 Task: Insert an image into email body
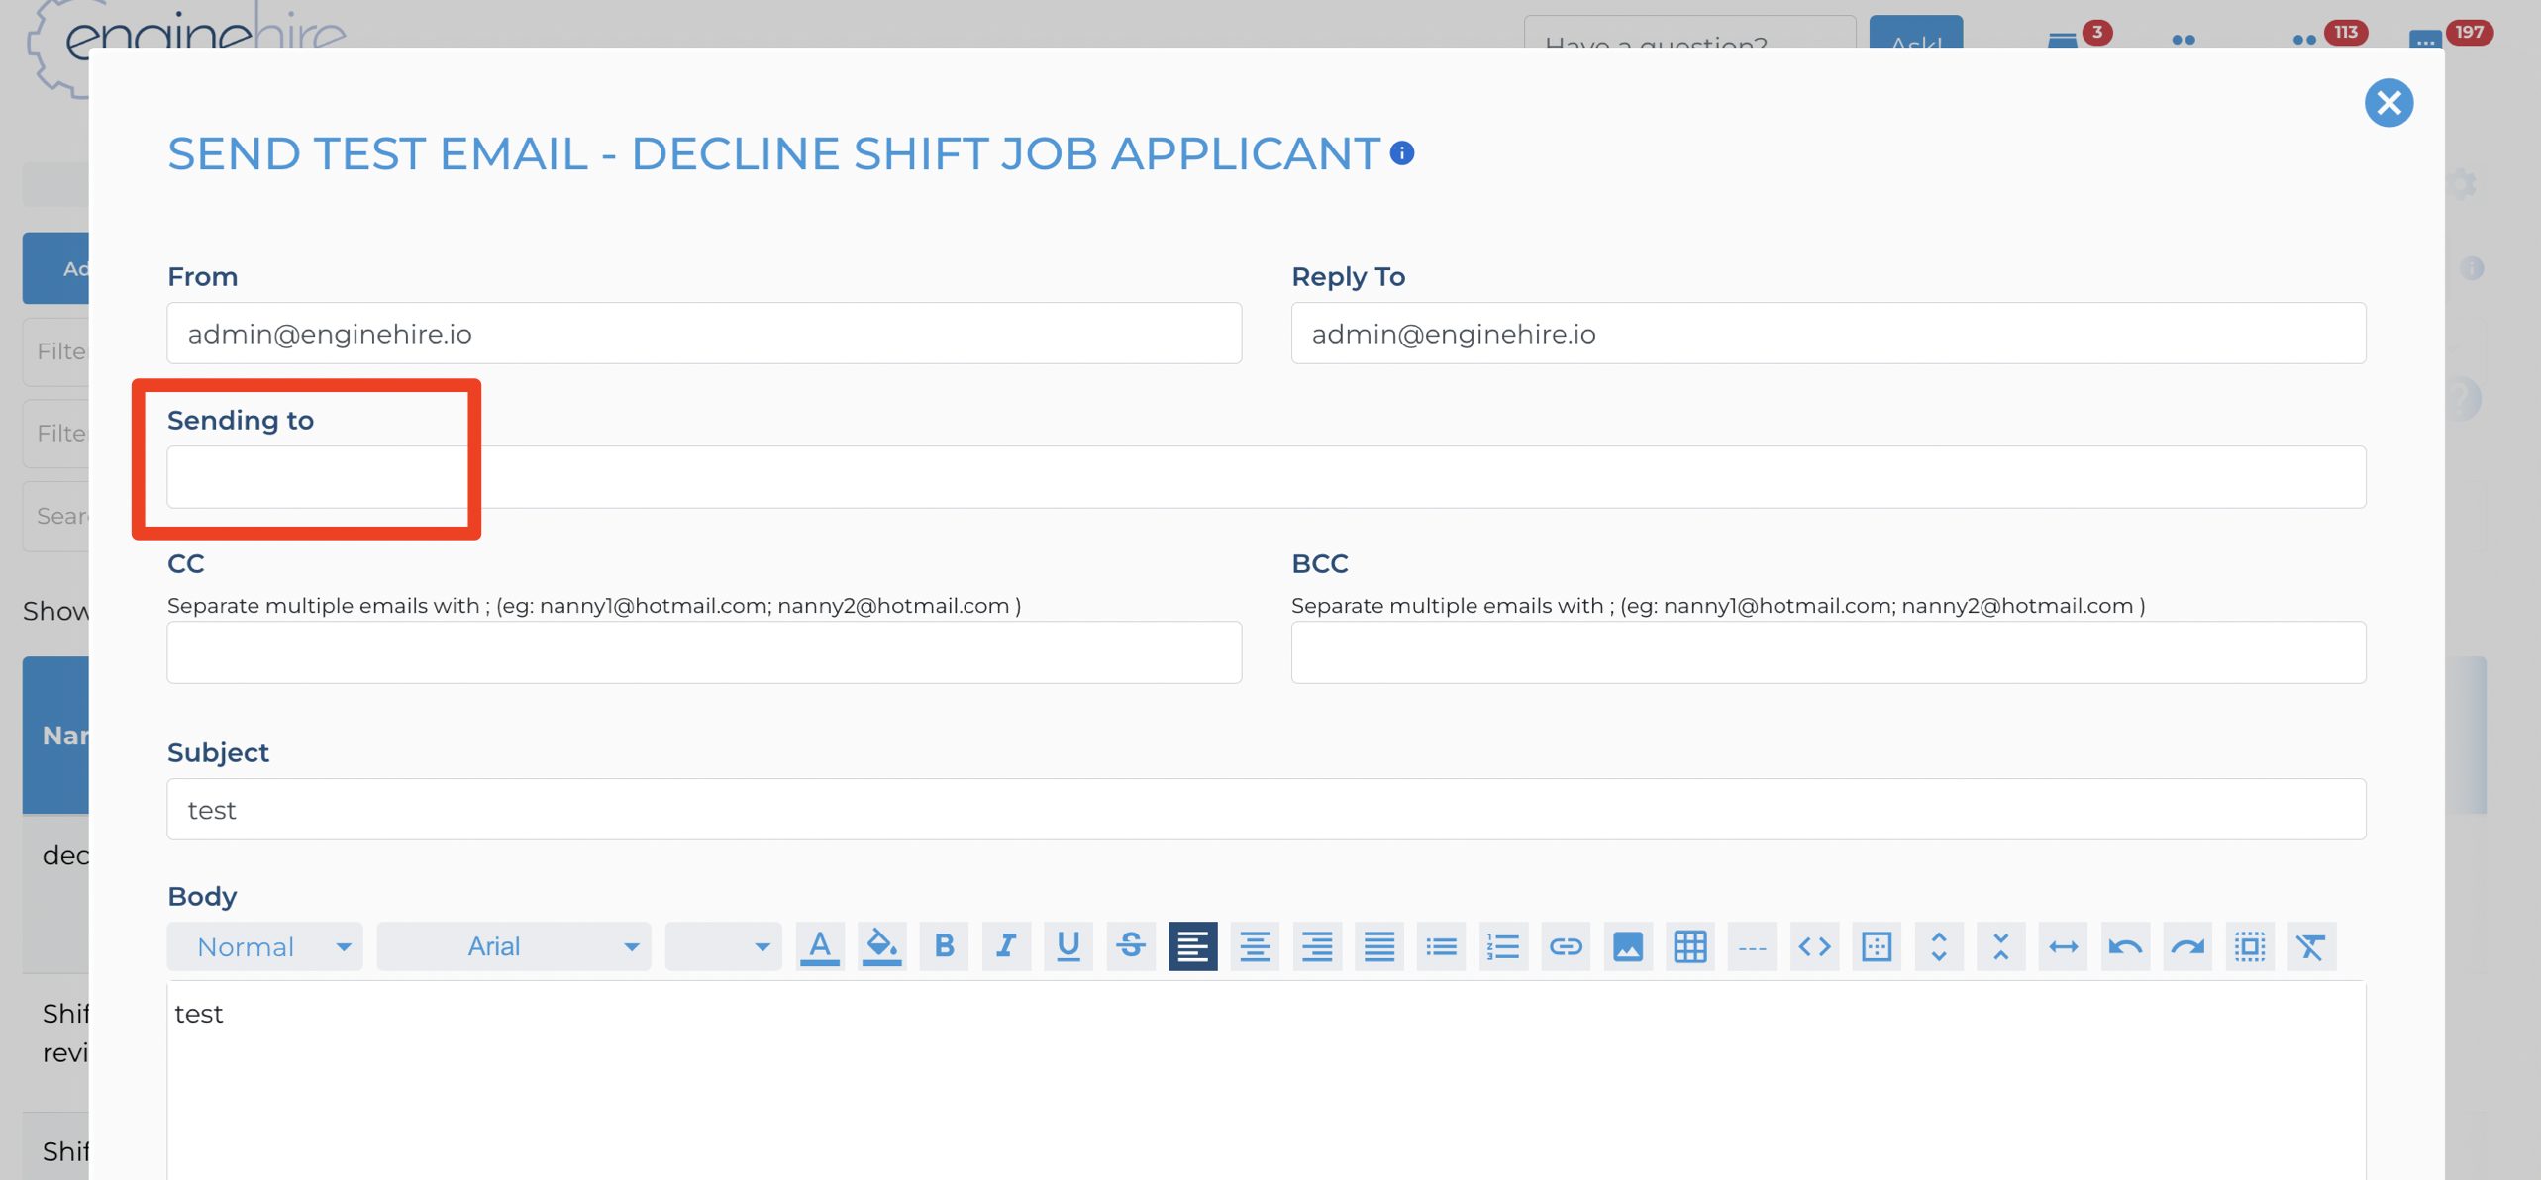tap(1627, 946)
